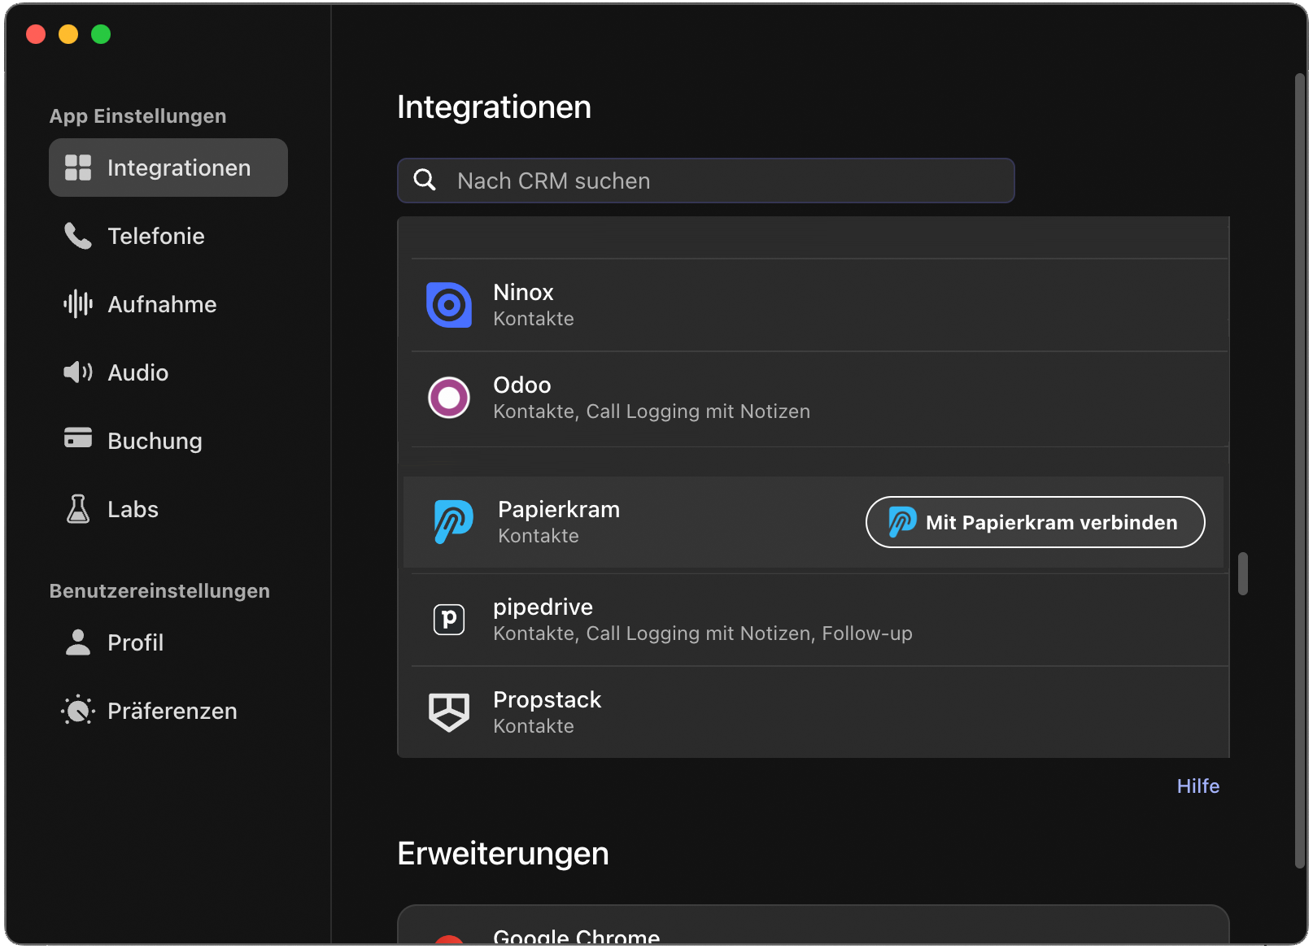Click the Präferenzen gear icon
Screen dimensions: 1313x949
(78, 711)
